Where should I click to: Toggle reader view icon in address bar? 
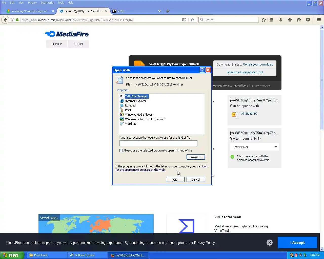tap(184, 20)
